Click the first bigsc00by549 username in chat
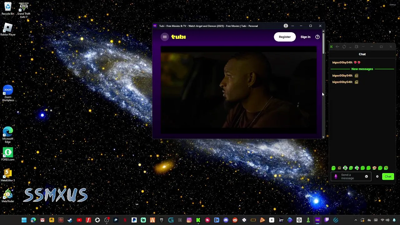Screen dimensions: 400x225 [342, 62]
